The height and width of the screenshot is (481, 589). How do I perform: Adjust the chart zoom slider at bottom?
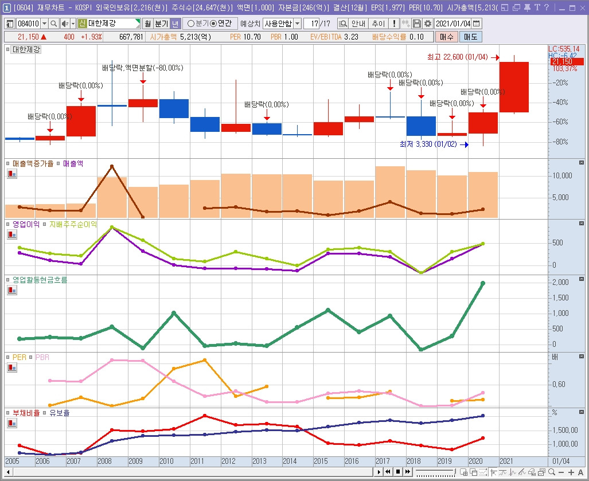coord(435,472)
